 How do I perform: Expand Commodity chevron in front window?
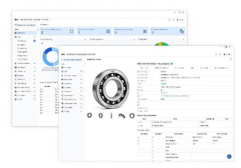pos(81,91)
